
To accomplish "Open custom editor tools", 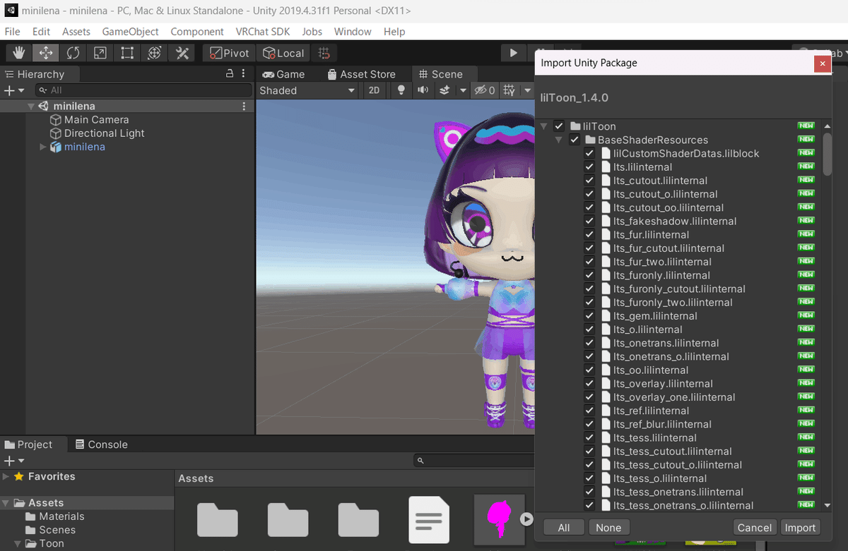I will tap(182, 53).
